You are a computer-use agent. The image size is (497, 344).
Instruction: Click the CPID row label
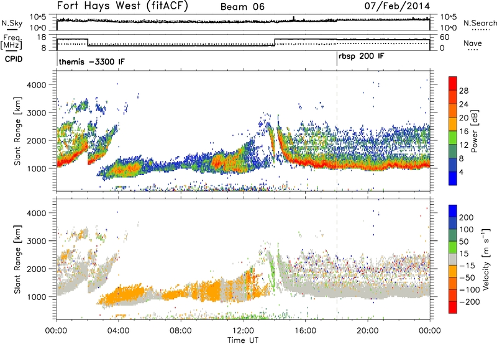click(14, 59)
